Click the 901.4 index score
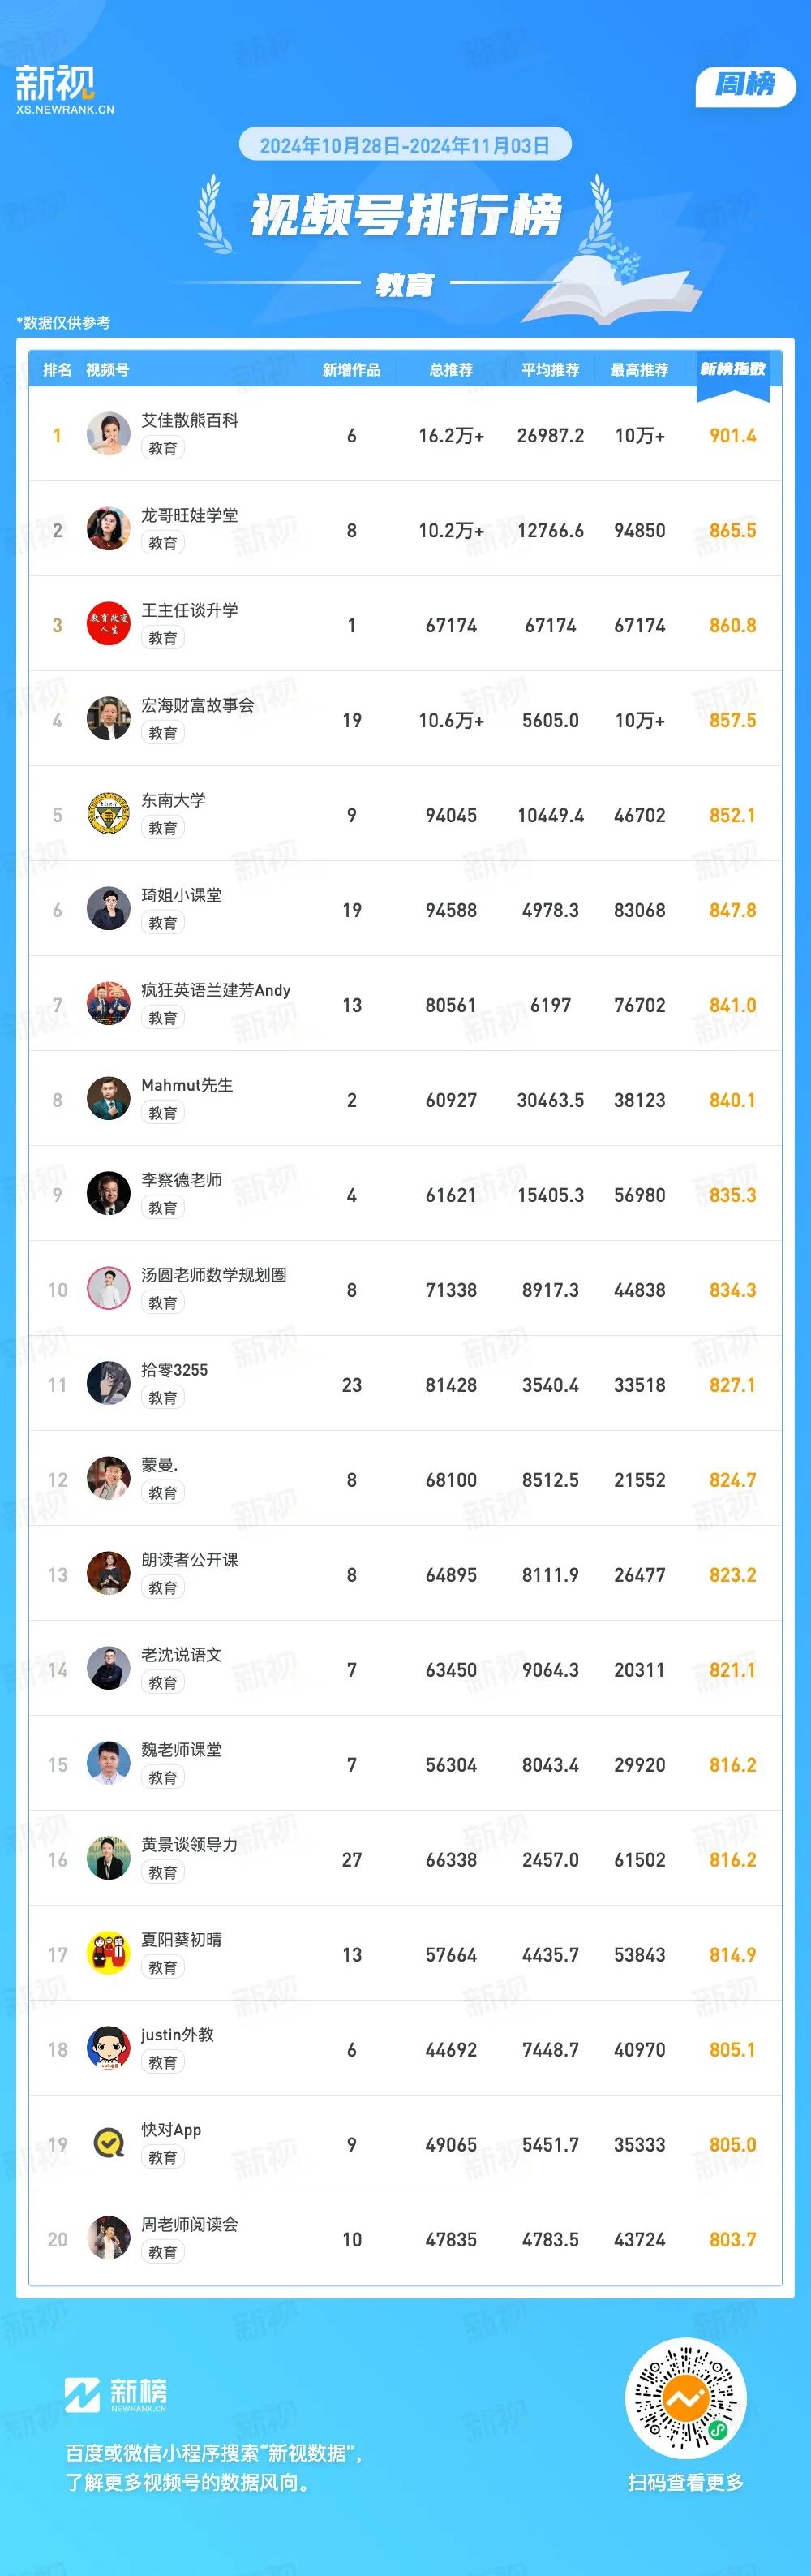 pos(733,435)
